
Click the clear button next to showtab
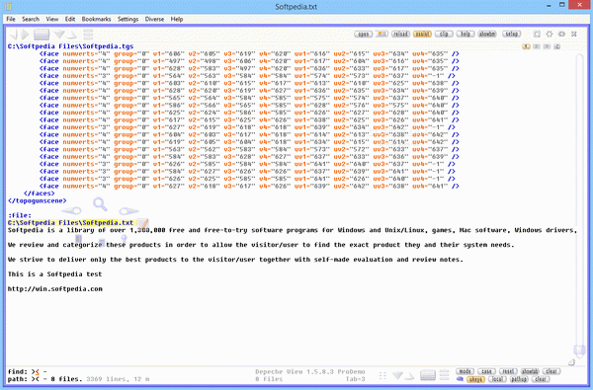[x=551, y=371]
